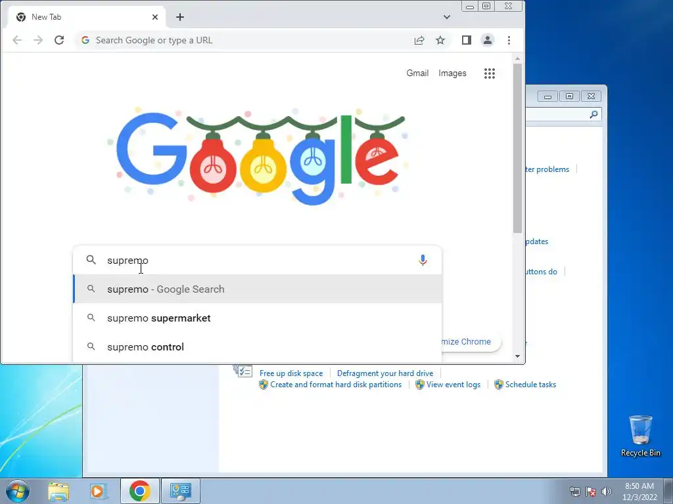Screen dimensions: 673x504
Task: Open Chrome side panel icon
Action: click(x=467, y=40)
